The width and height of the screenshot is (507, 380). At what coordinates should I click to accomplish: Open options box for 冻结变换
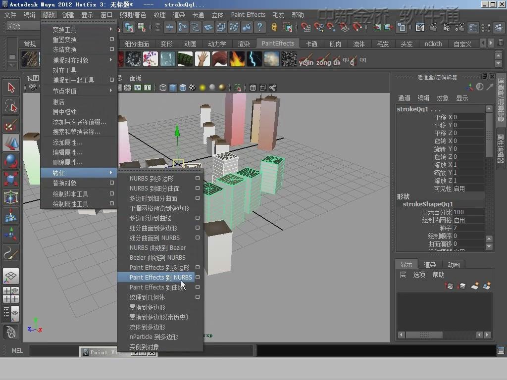111,49
